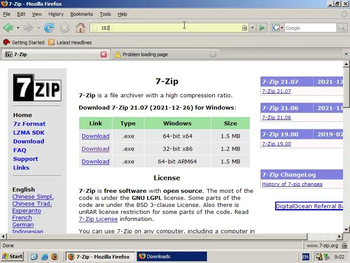The image size is (350, 263).
Task: Click the page favicon in address bar
Action: click(x=95, y=28)
